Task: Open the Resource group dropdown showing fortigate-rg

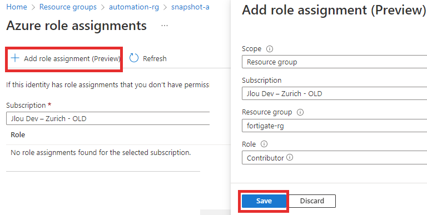Action: click(334, 126)
